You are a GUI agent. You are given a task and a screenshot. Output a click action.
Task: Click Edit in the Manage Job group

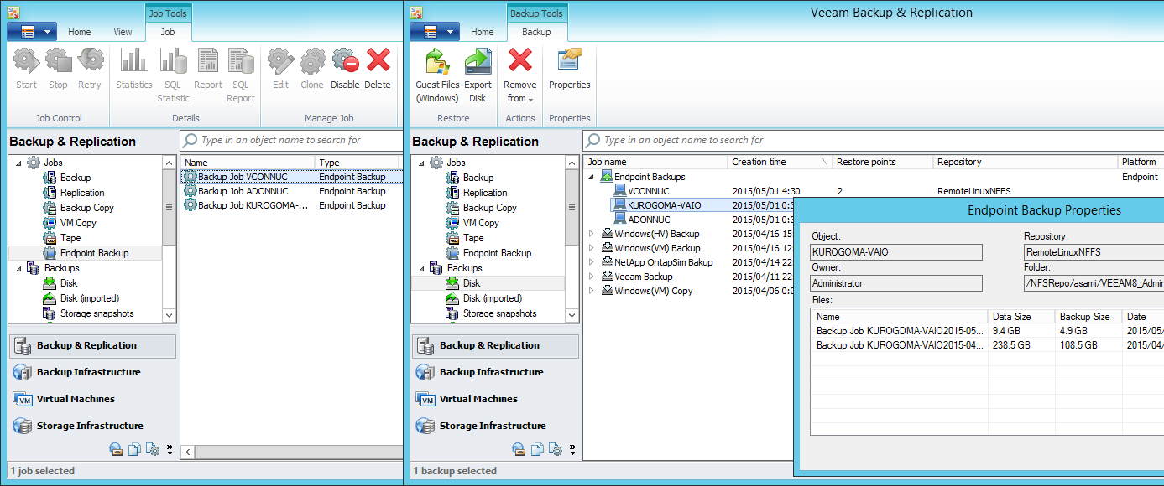click(x=280, y=69)
